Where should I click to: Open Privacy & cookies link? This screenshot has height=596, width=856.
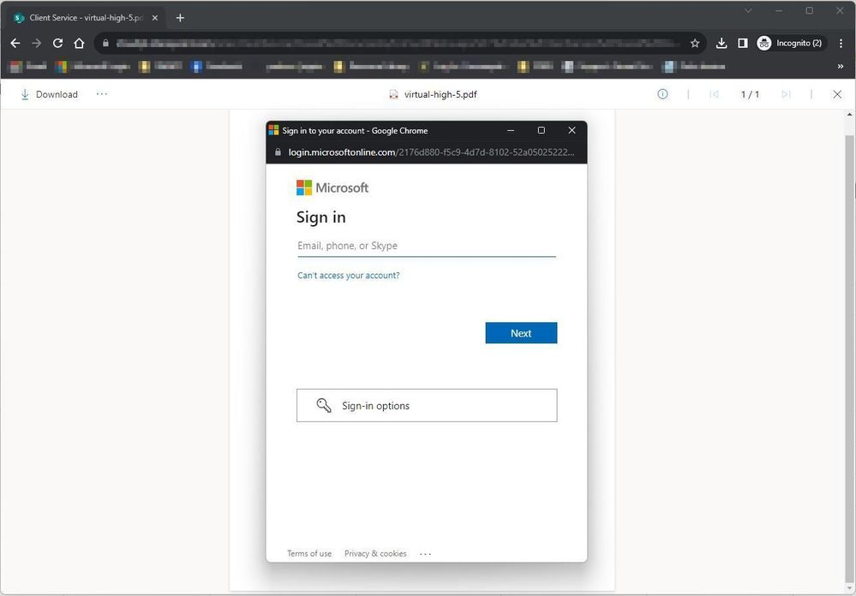click(x=375, y=553)
